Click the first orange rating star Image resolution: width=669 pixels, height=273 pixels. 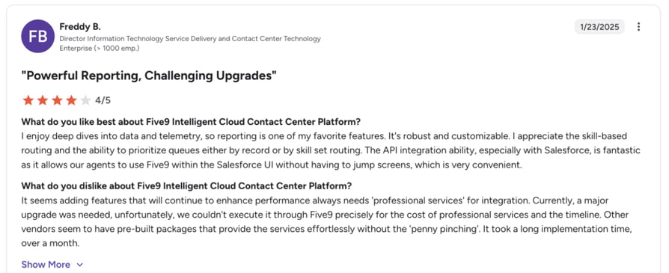pyautogui.click(x=28, y=101)
